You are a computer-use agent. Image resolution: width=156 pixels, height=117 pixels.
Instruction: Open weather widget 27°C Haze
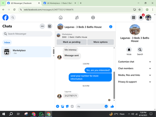pos(117,114)
